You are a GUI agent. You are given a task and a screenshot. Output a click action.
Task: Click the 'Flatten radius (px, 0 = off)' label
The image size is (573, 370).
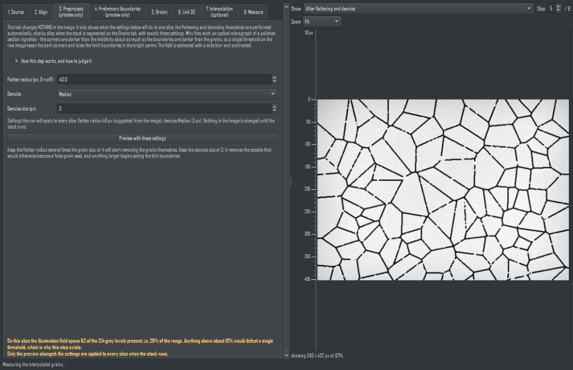(x=30, y=79)
